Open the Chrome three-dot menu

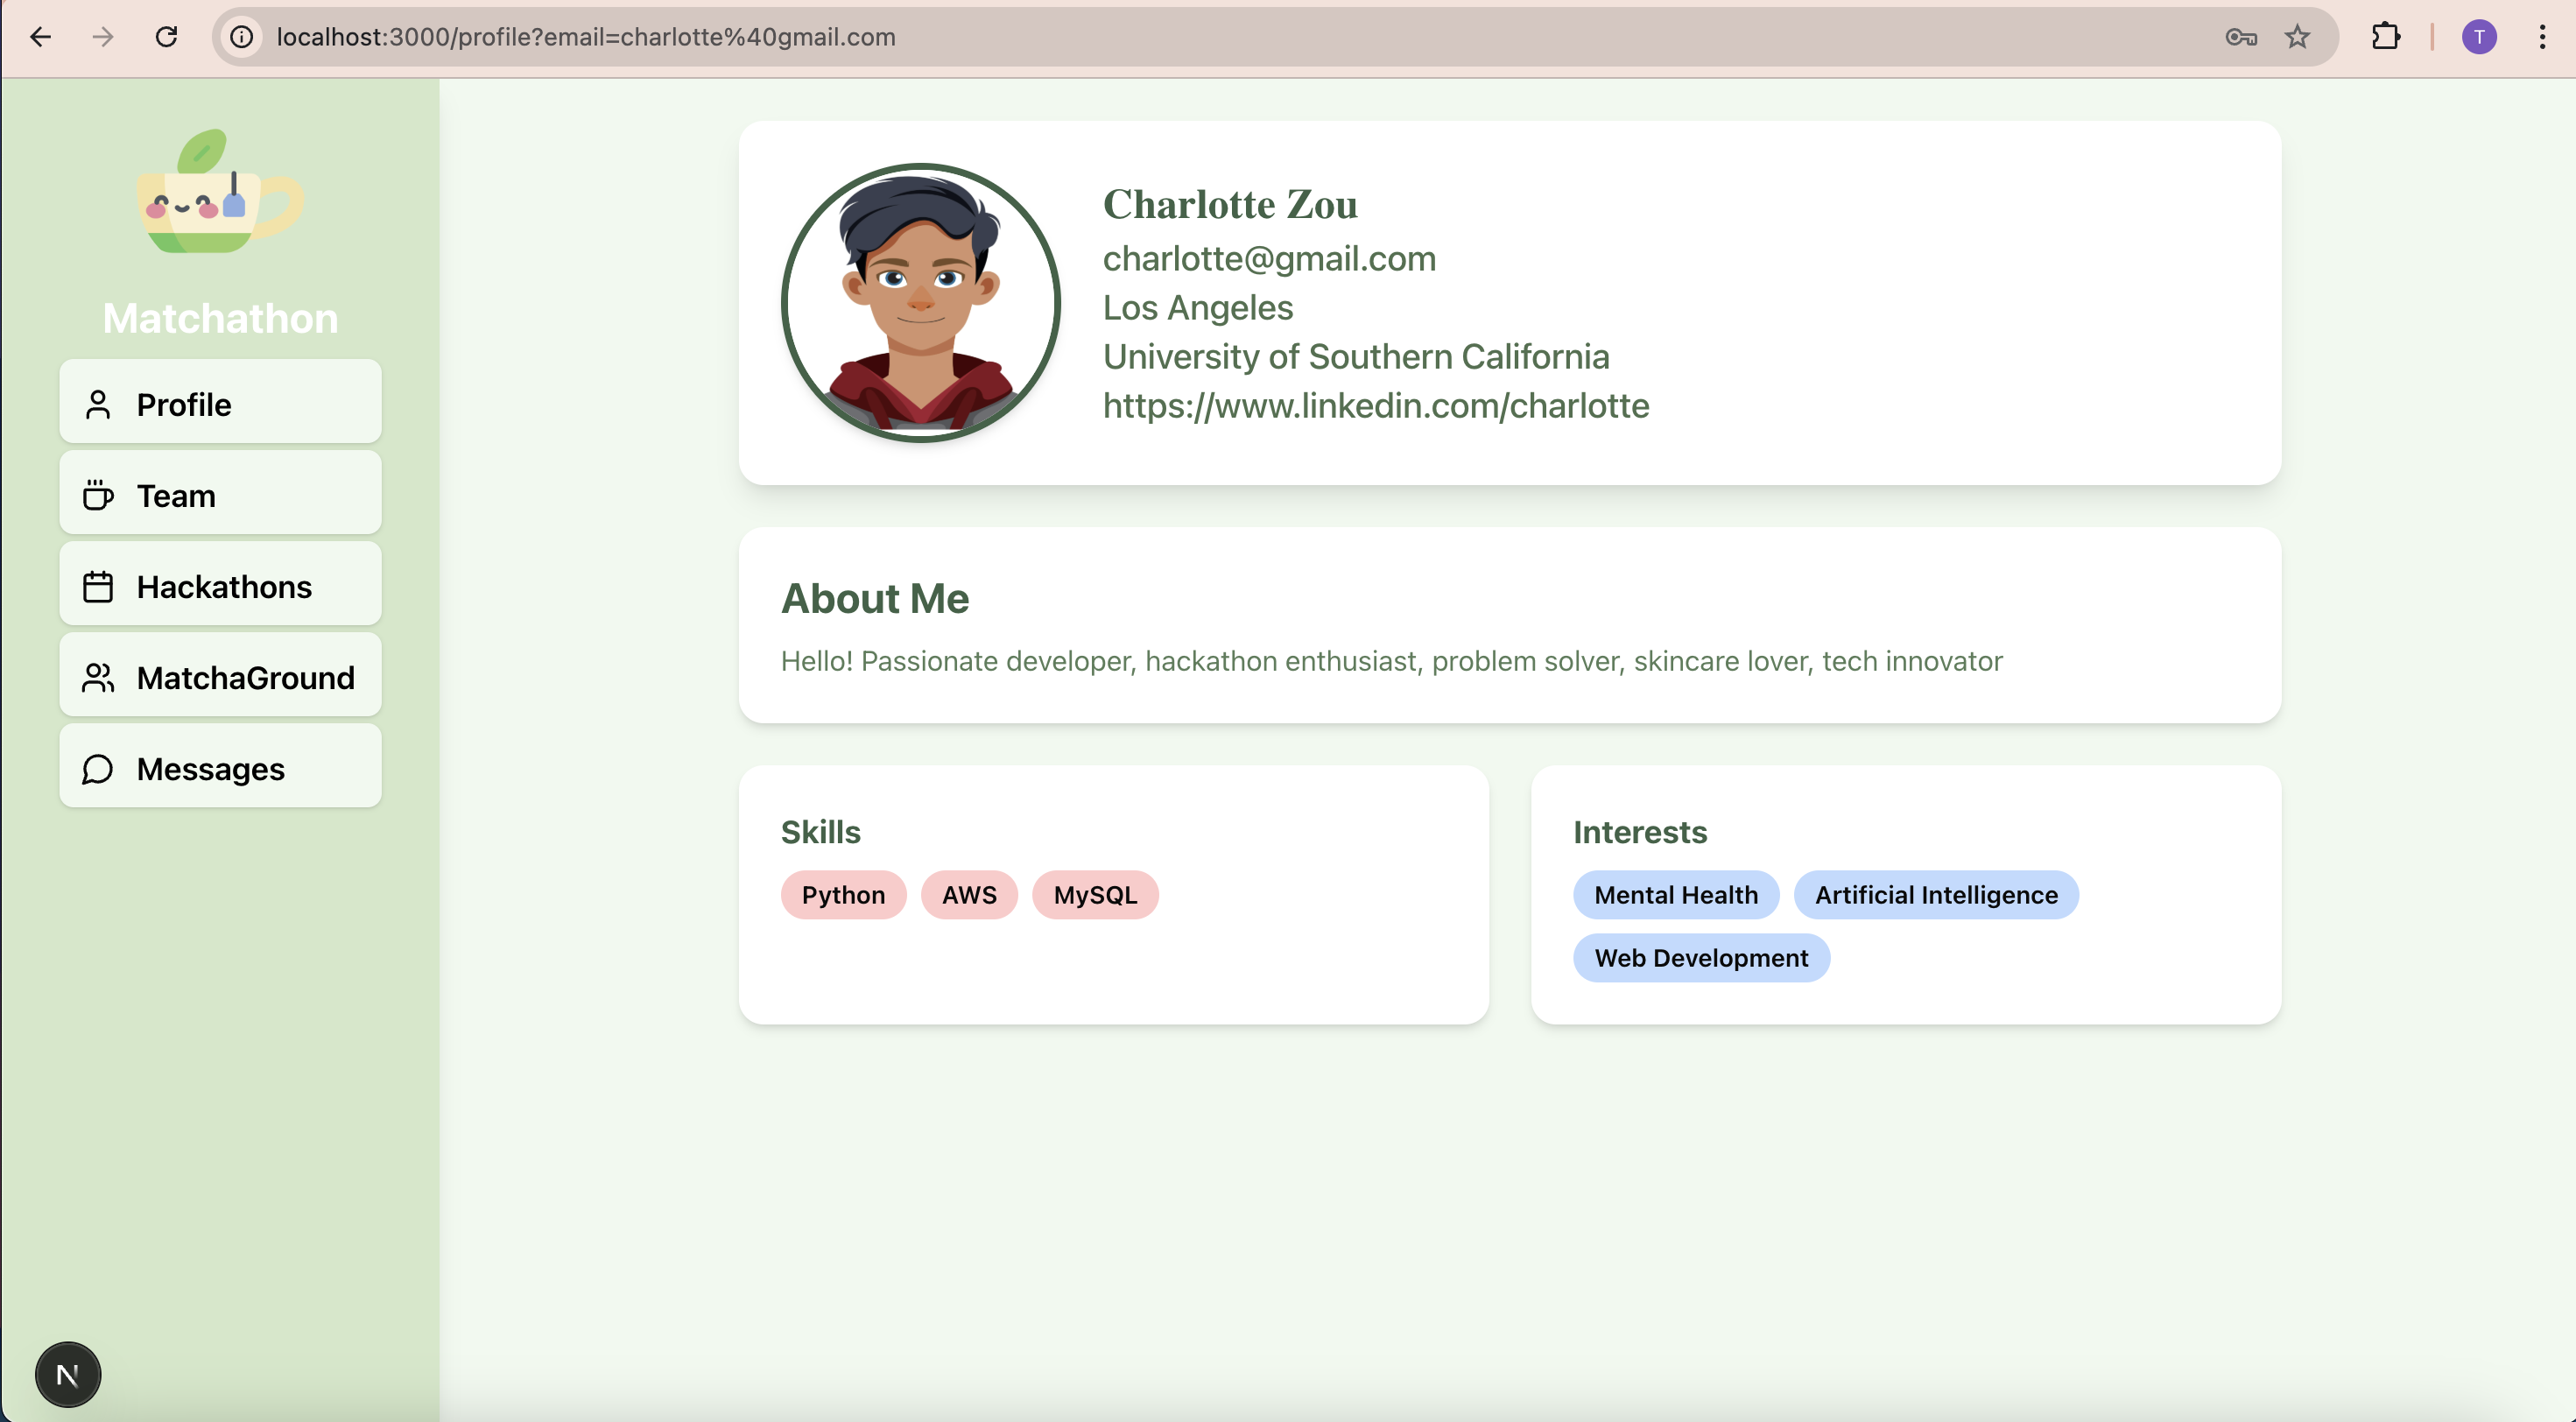(2541, 37)
